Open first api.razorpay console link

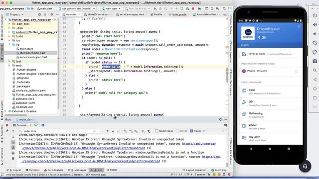199,144
